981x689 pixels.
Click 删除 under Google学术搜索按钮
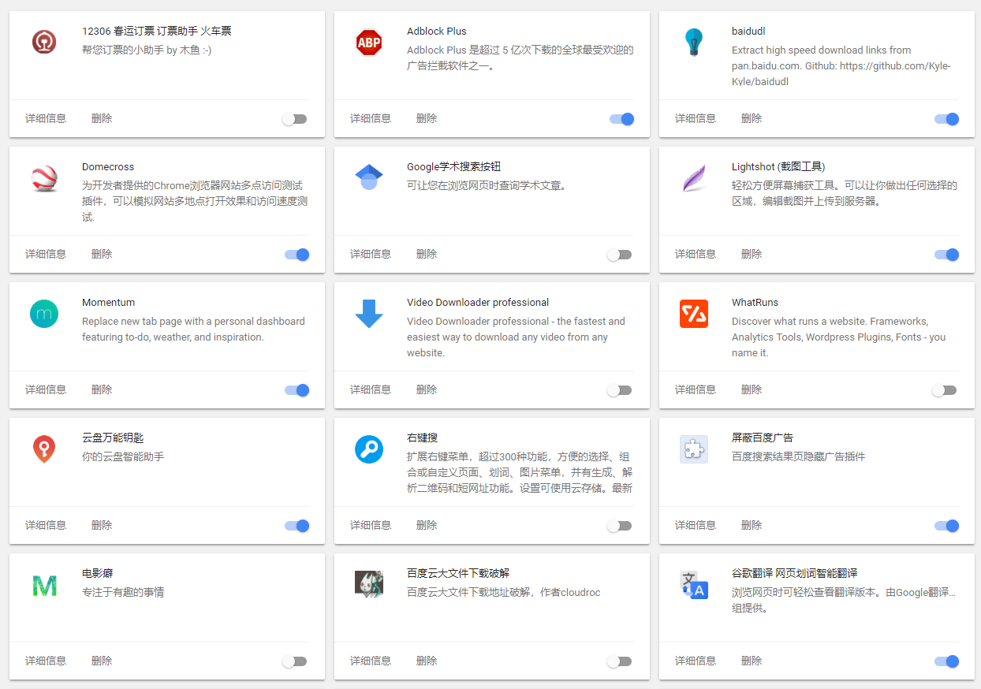427,254
